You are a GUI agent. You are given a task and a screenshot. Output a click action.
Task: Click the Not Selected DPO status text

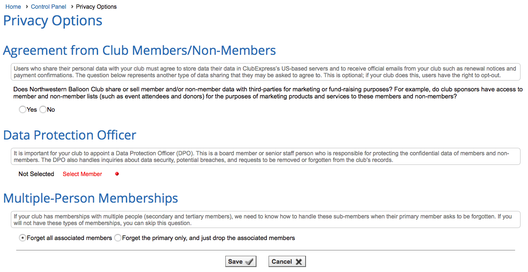(x=36, y=174)
